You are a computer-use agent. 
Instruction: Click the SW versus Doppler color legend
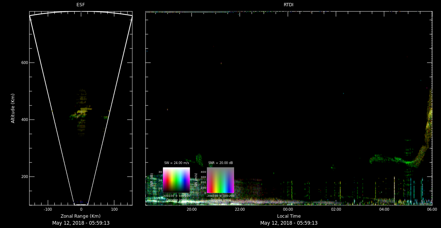[220, 180]
